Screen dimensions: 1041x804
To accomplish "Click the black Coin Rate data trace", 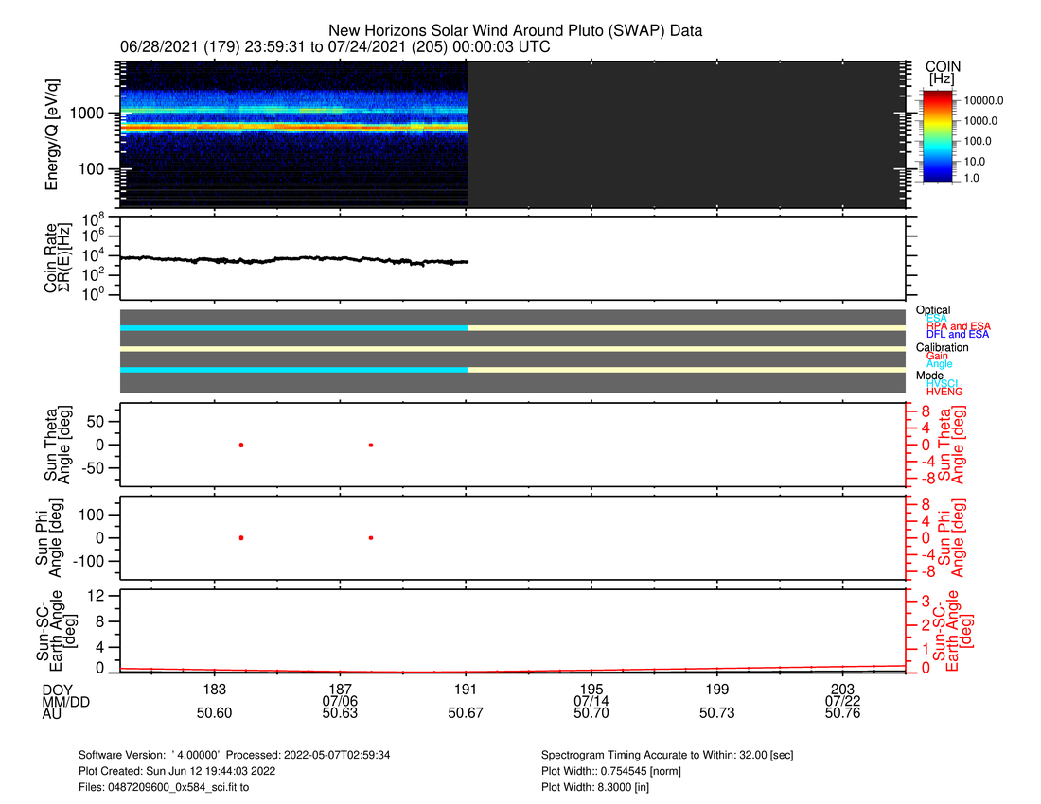I will [x=284, y=258].
